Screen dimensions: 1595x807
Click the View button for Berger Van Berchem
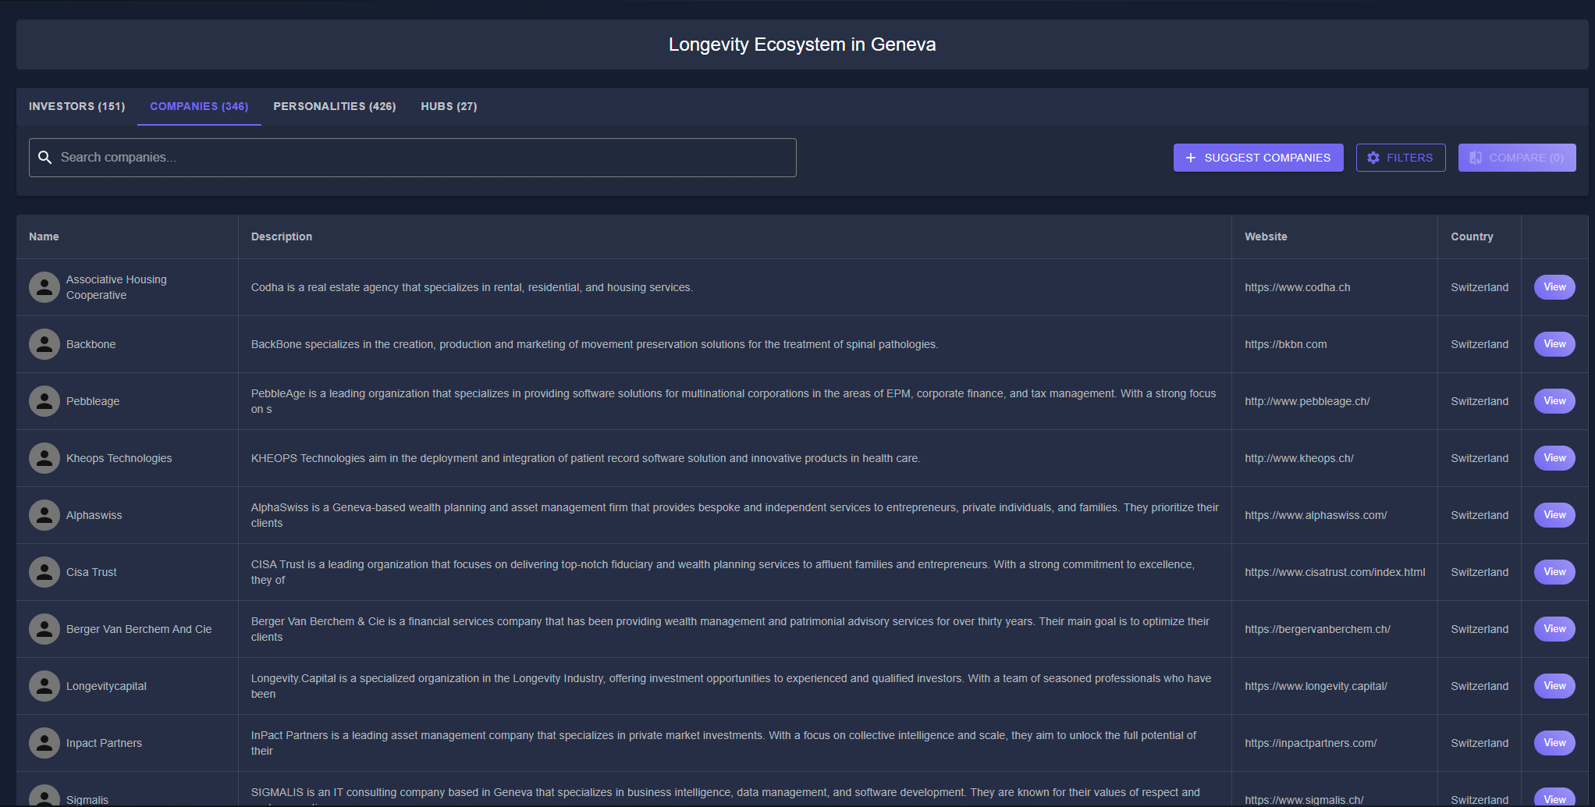(x=1554, y=629)
